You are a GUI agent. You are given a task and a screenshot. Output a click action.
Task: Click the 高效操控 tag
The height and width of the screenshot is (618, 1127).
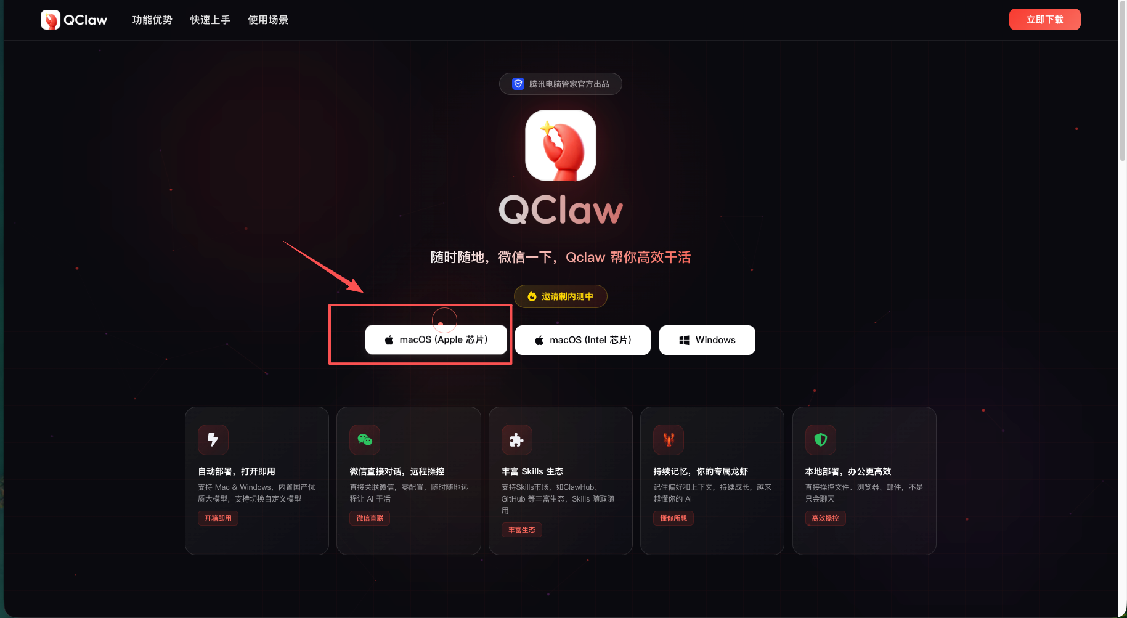point(825,518)
